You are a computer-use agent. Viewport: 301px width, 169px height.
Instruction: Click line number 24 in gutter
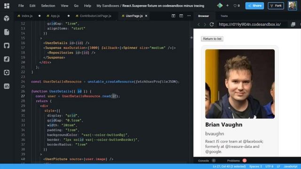pos(23,81)
